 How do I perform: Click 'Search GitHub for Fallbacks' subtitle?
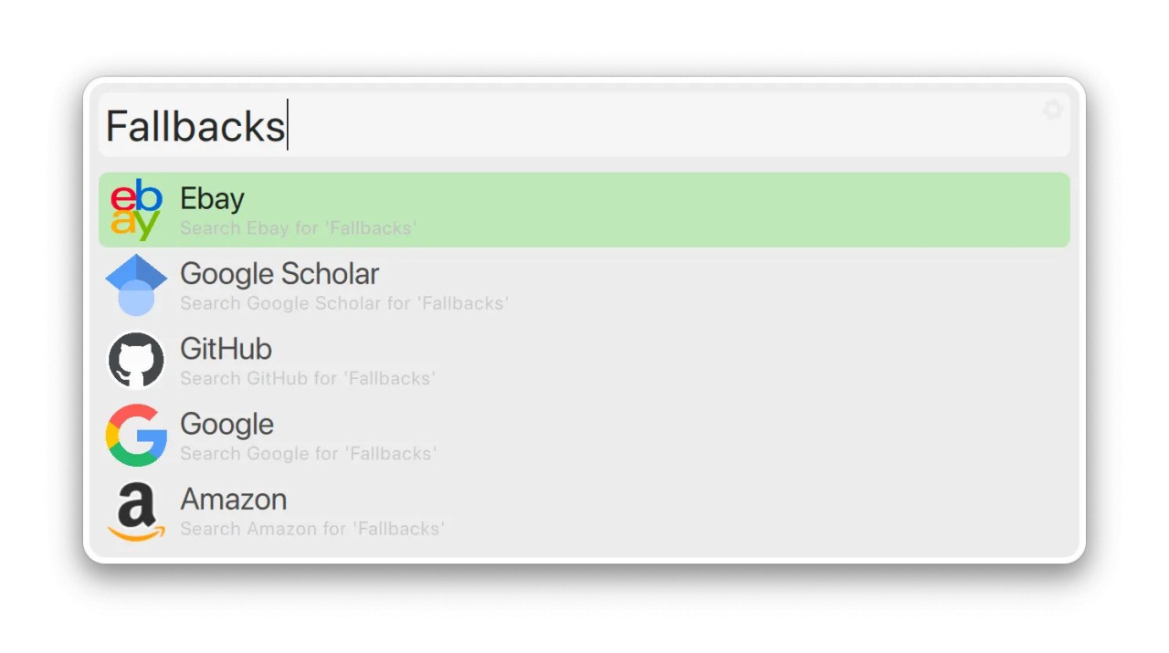[307, 378]
